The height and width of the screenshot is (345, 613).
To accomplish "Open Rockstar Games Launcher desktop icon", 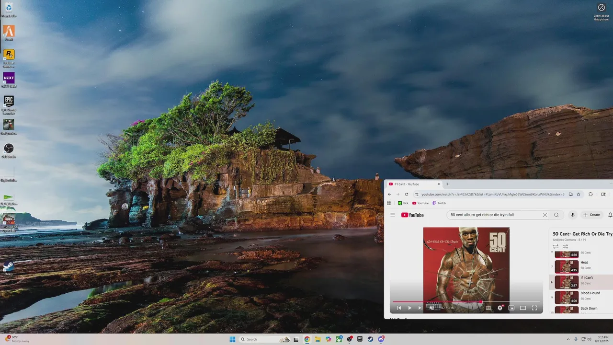I will click(9, 57).
